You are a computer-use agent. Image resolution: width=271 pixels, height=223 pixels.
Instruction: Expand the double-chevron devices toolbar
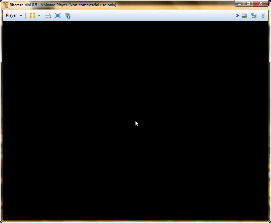(237, 16)
